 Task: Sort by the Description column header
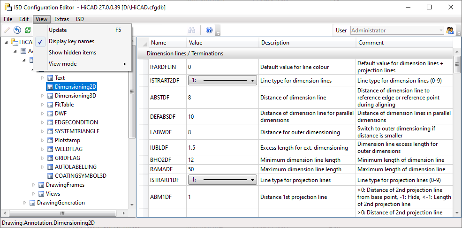[x=307, y=43]
